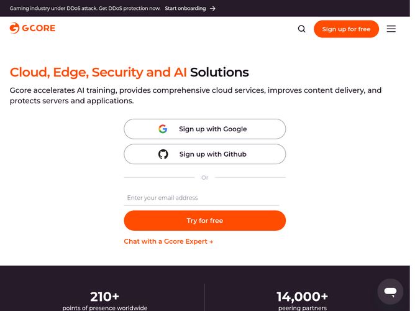The width and height of the screenshot is (415, 311).
Task: Open search with the magnifier icon
Action: 302,29
